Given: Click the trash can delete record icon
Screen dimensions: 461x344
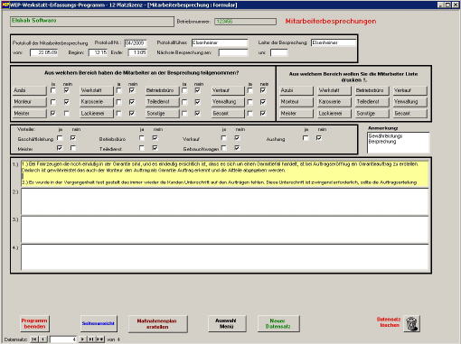Looking at the screenshot, I should [x=411, y=324].
